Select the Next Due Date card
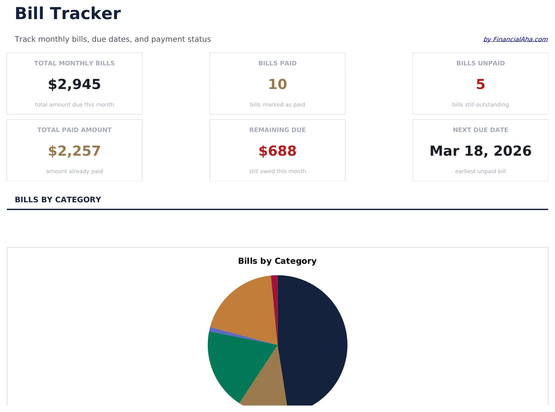Viewport: 555px width, 412px height. click(x=480, y=150)
